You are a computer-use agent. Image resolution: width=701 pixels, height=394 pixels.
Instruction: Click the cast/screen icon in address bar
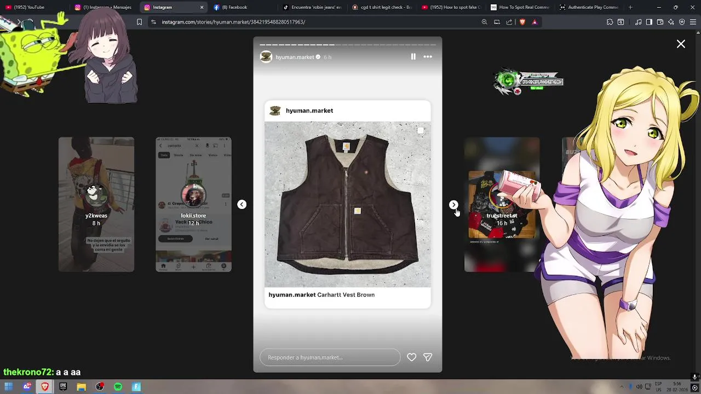pos(497,22)
